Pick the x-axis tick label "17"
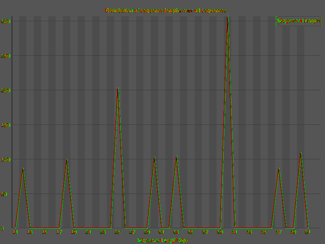 coord(59,232)
